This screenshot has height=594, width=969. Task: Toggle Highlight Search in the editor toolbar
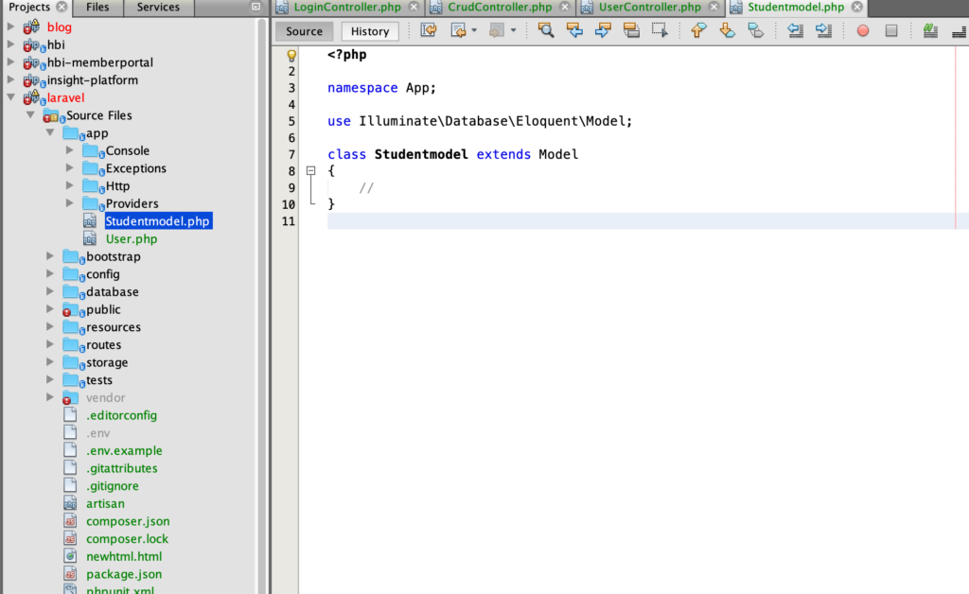[631, 30]
